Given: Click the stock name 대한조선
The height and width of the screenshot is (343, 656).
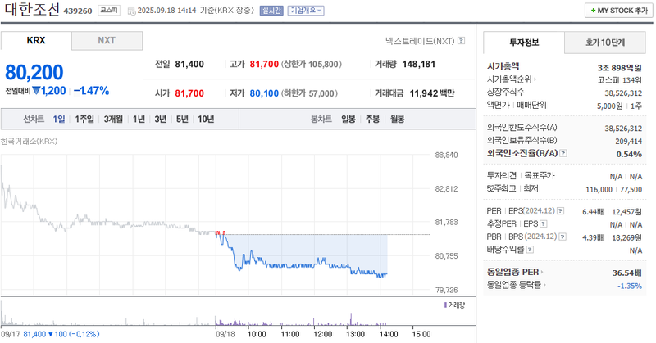Looking at the screenshot, I should (x=32, y=9).
